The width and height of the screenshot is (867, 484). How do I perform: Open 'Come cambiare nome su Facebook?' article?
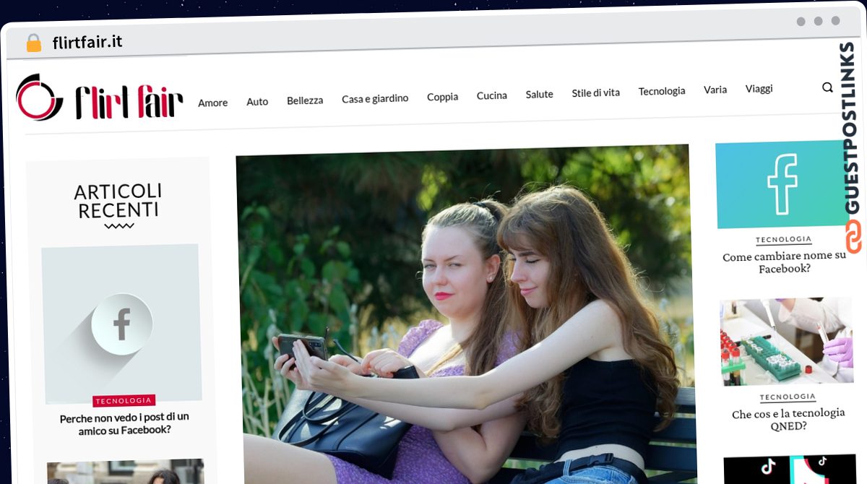tap(784, 262)
